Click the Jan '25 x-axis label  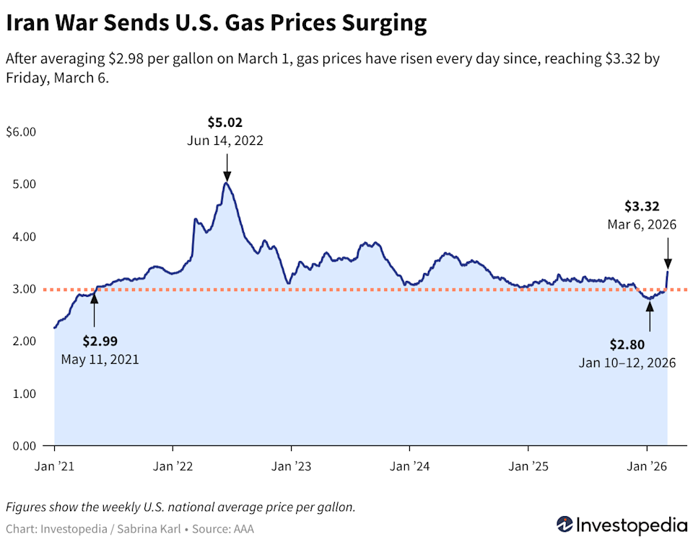pos(528,466)
